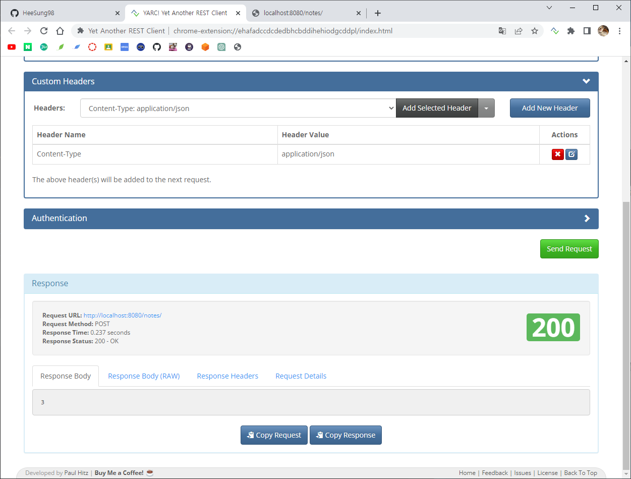Click the application/json header value cell

pos(409,154)
